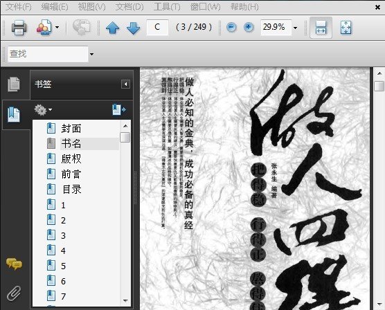Zoom out with the minus button
The height and width of the screenshot is (310, 385).
[x=231, y=27]
